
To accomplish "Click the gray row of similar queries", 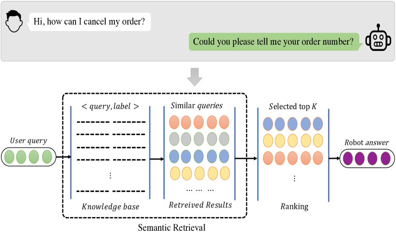I will (199, 139).
